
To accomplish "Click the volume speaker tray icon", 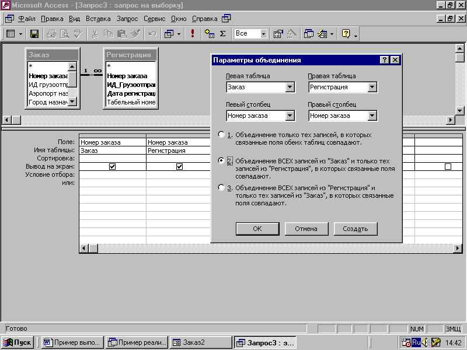I will 425,342.
